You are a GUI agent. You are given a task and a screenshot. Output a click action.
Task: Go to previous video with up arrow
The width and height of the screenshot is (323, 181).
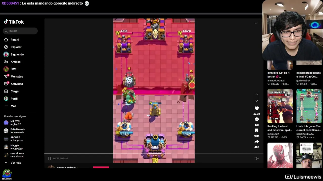tap(257, 95)
